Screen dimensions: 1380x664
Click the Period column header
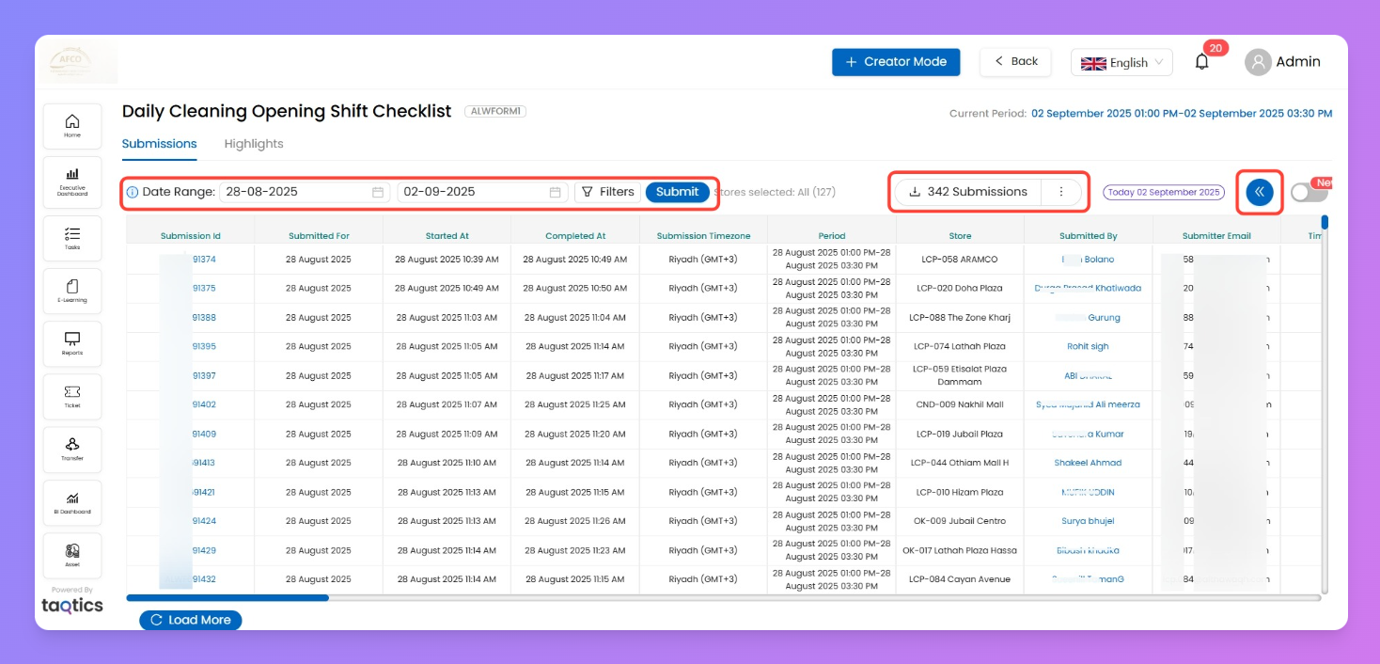point(832,236)
